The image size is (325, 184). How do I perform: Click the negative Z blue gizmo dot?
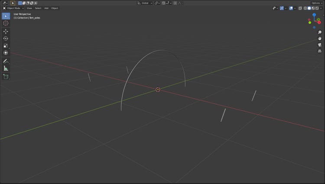coord(314,27)
